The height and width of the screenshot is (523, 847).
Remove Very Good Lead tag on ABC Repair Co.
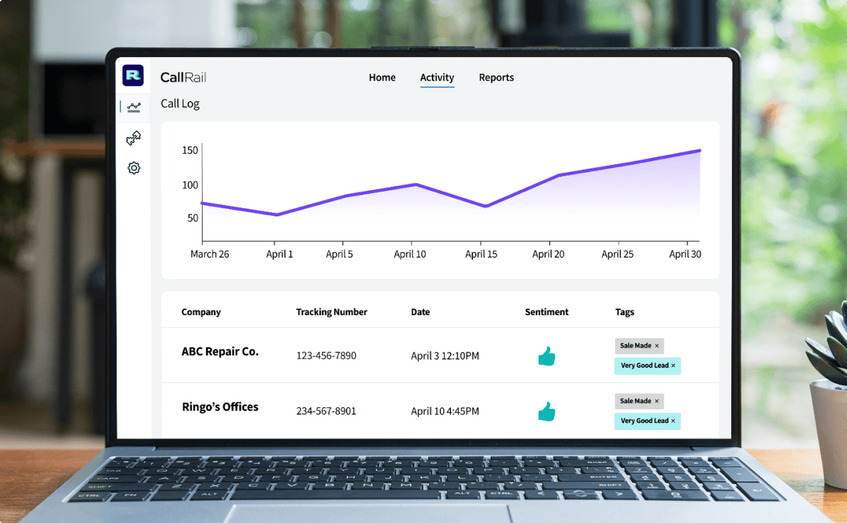coord(673,366)
